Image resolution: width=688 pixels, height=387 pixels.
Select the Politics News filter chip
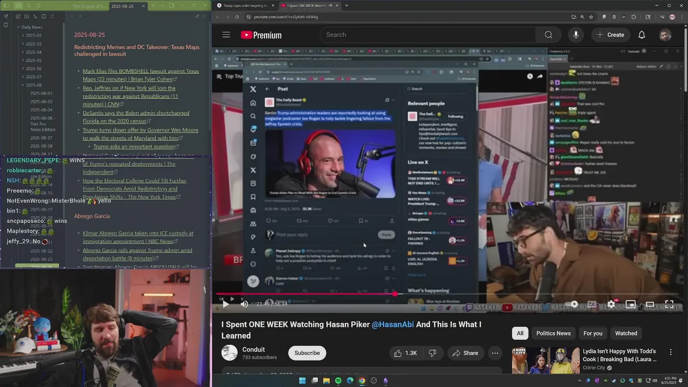553,333
